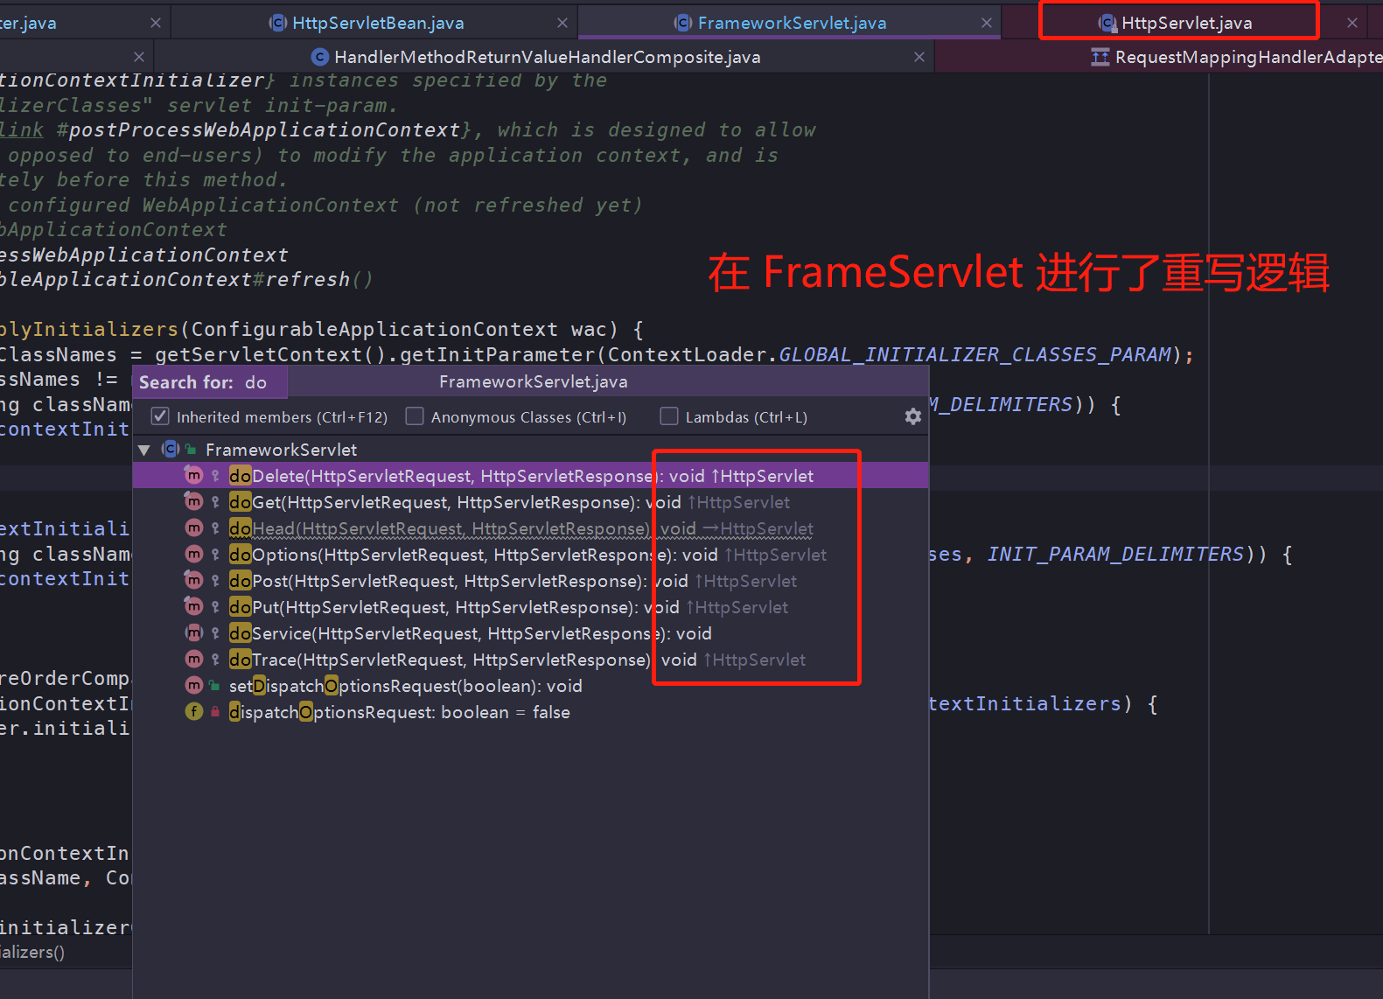This screenshot has height=999, width=1383.
Task: Click class icon on HttpServlet.java tab
Action: coord(1107,23)
